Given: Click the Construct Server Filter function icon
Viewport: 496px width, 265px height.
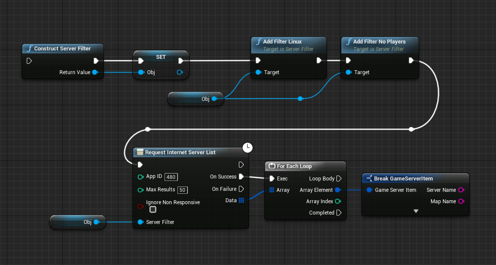Looking at the screenshot, I should [x=29, y=49].
